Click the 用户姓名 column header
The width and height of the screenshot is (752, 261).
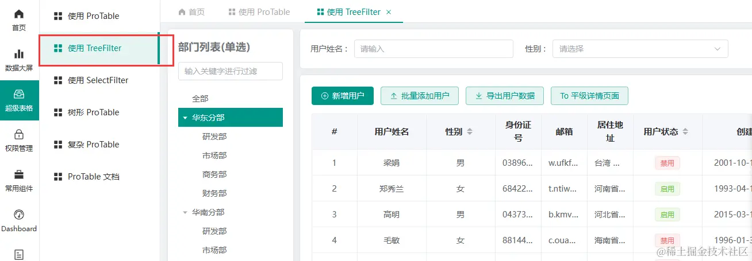coord(392,132)
